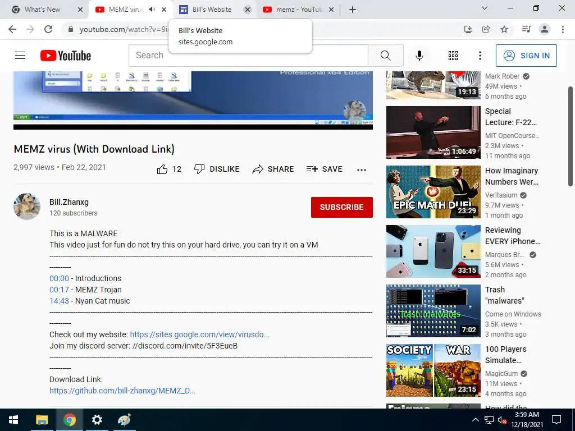Open the GitHub MEMZ download link

pos(122,391)
